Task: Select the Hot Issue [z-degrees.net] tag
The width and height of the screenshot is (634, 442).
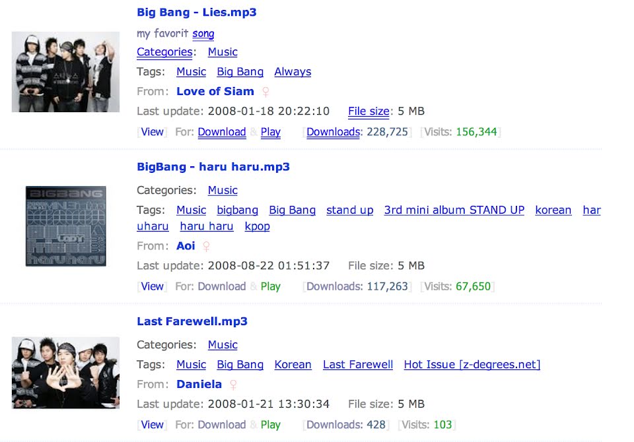Action: (x=472, y=364)
